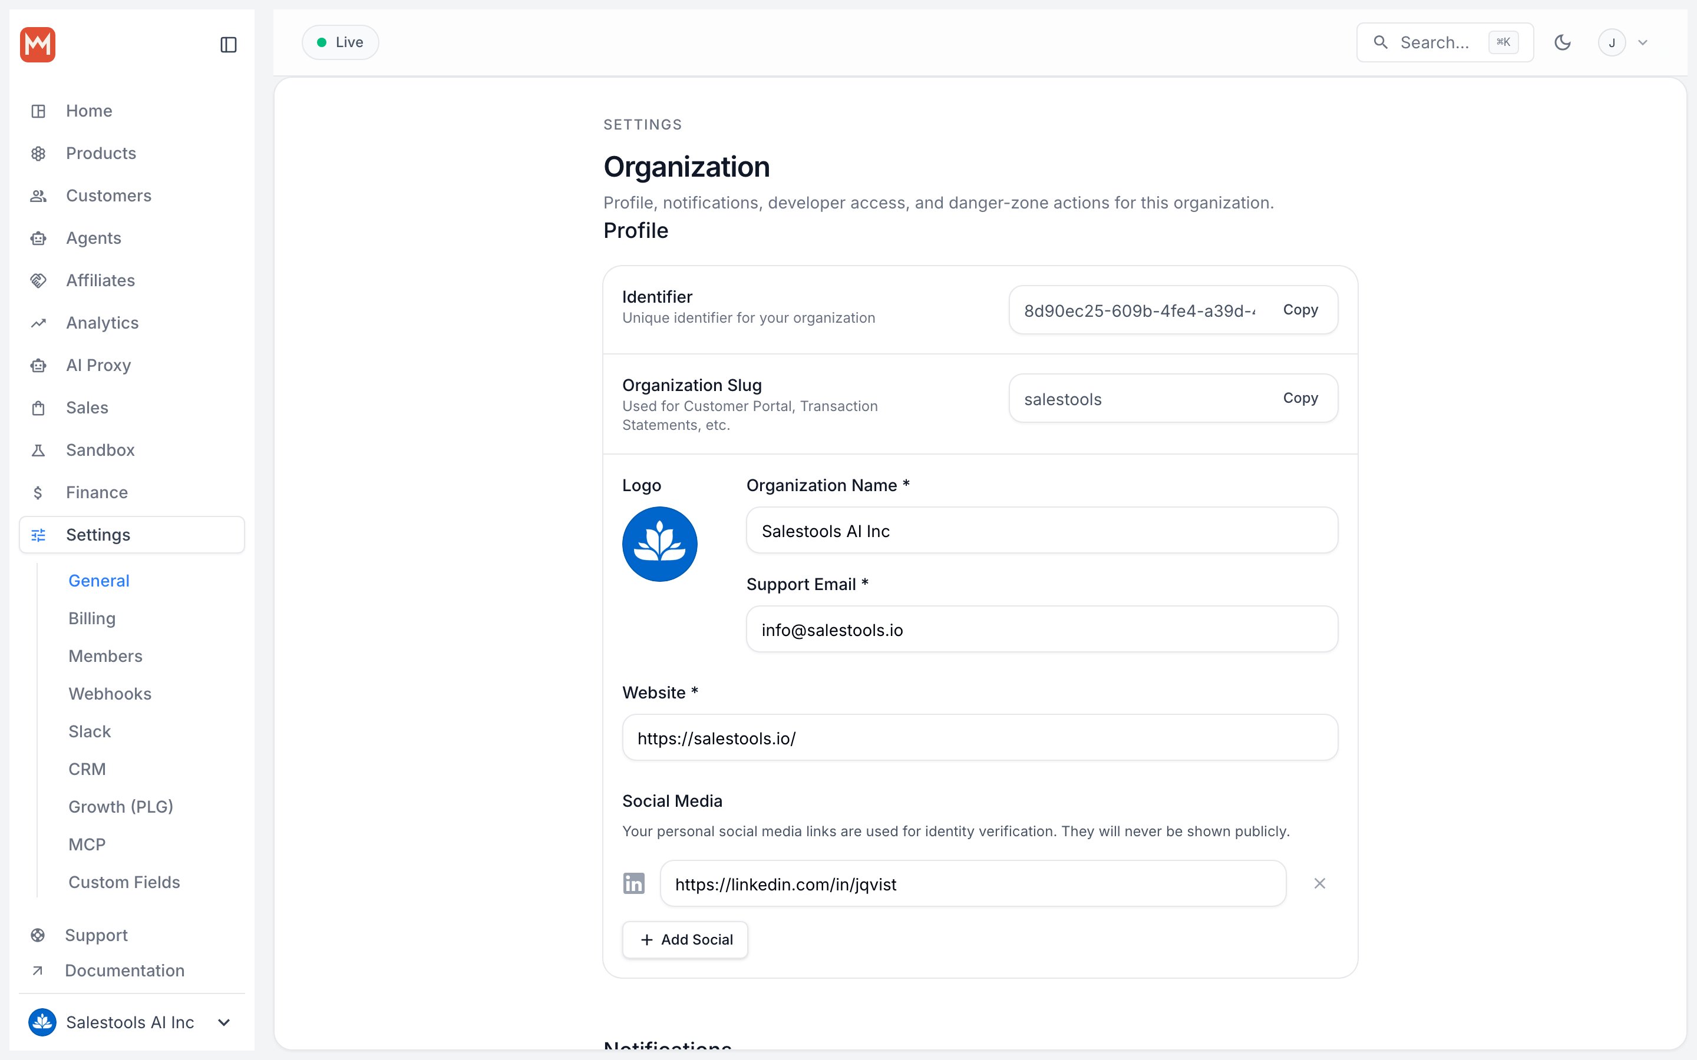
Task: Click the Agents robot icon
Action: pos(38,238)
